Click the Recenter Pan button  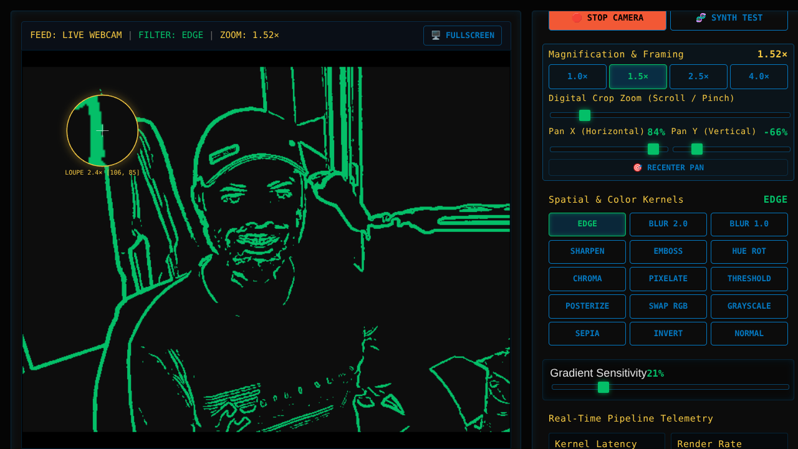(x=668, y=168)
